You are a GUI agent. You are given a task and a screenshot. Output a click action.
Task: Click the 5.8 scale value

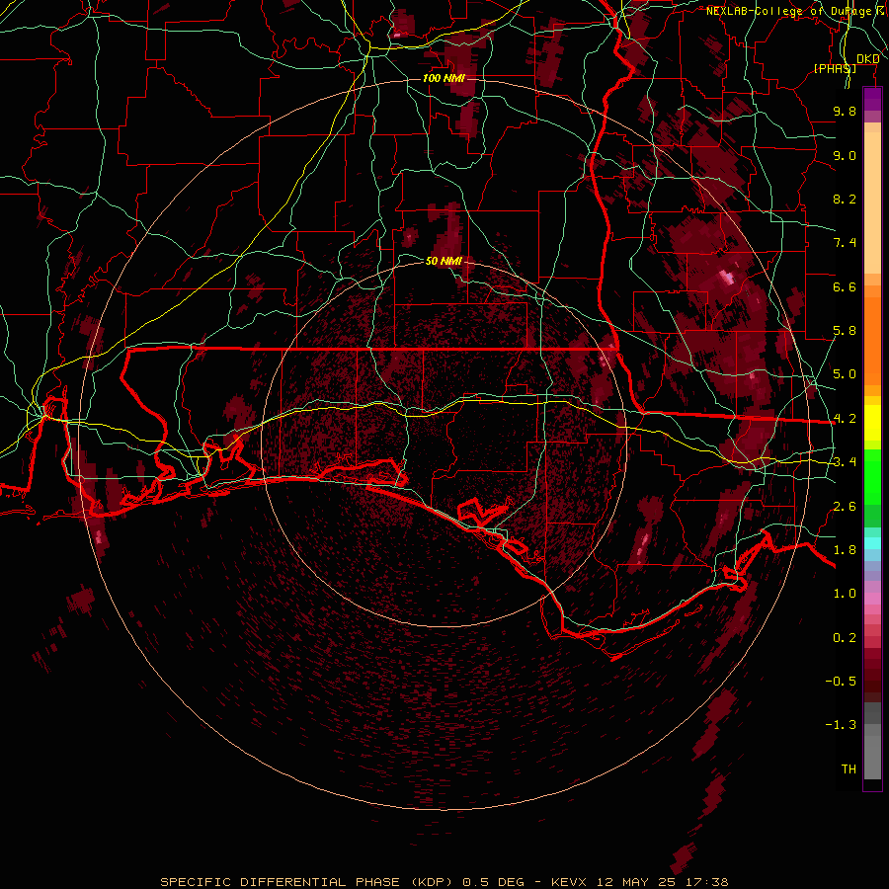845,331
